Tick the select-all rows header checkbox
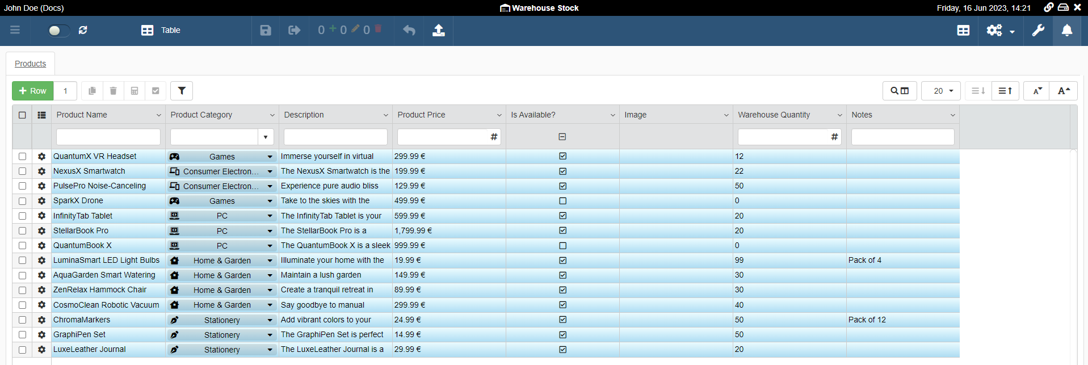Image resolution: width=1088 pixels, height=365 pixels. tap(22, 115)
